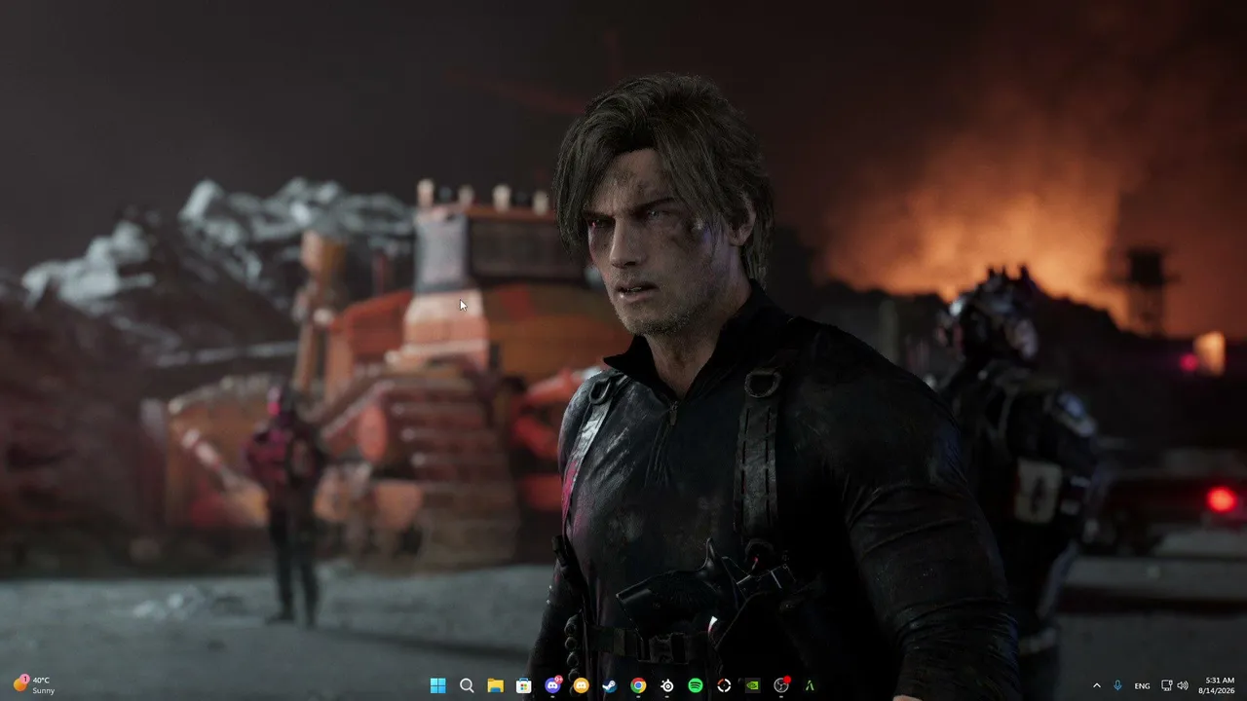Click the microphone tray icon
The height and width of the screenshot is (701, 1247).
1118,685
